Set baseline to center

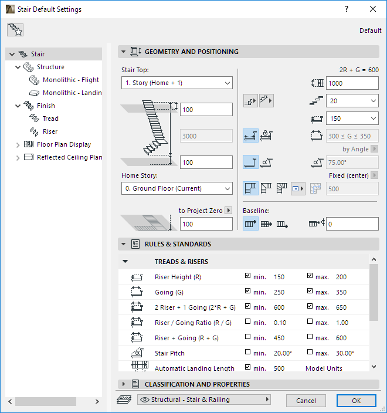266,224
